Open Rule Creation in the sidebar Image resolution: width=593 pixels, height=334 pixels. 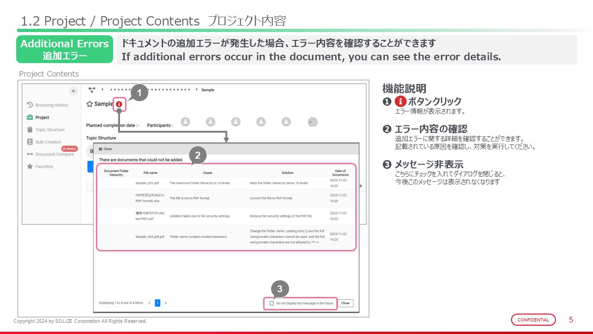pyautogui.click(x=48, y=142)
